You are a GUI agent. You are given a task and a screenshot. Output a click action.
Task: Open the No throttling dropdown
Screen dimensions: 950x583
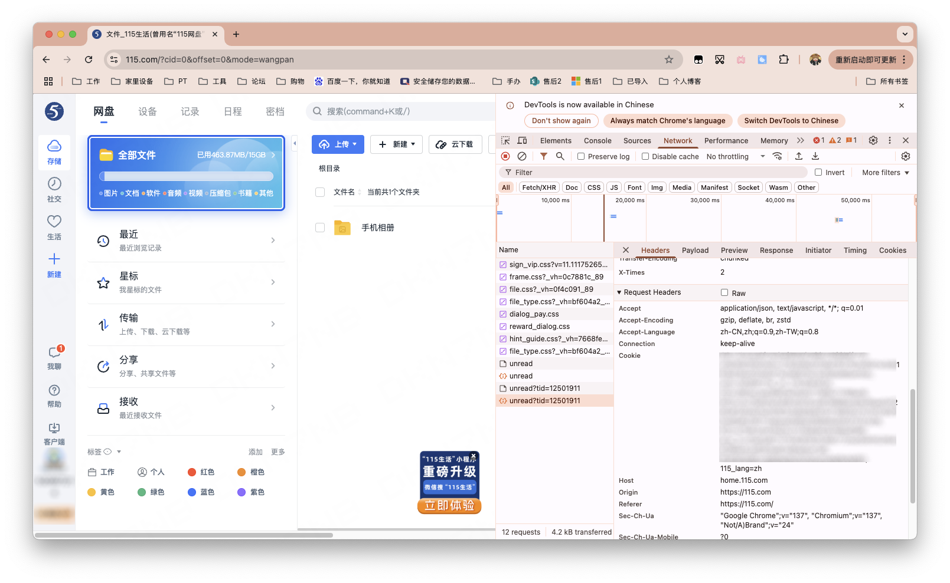click(x=735, y=156)
